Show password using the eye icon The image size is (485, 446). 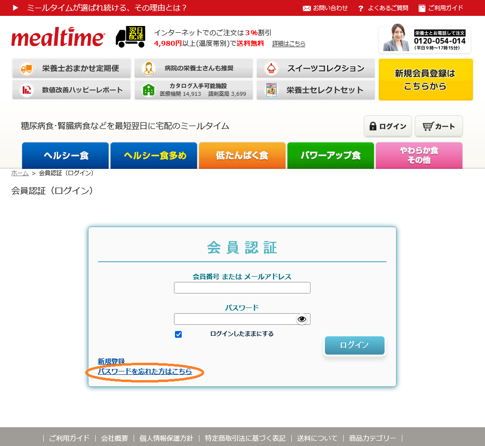301,319
